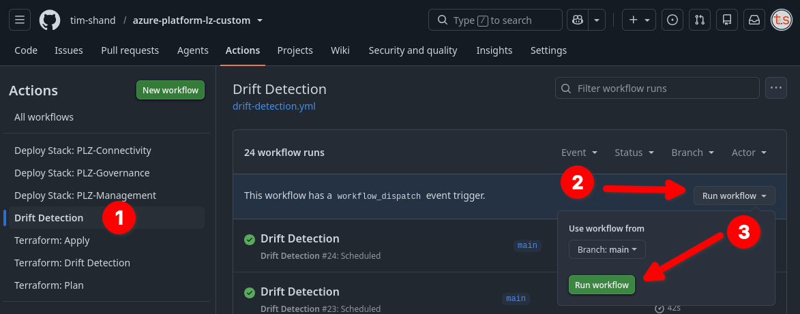Switch to the Actions tab
800x314 pixels.
click(243, 50)
